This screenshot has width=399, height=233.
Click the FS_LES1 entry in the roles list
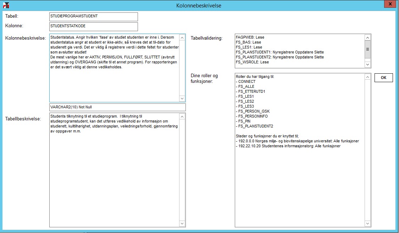245,97
